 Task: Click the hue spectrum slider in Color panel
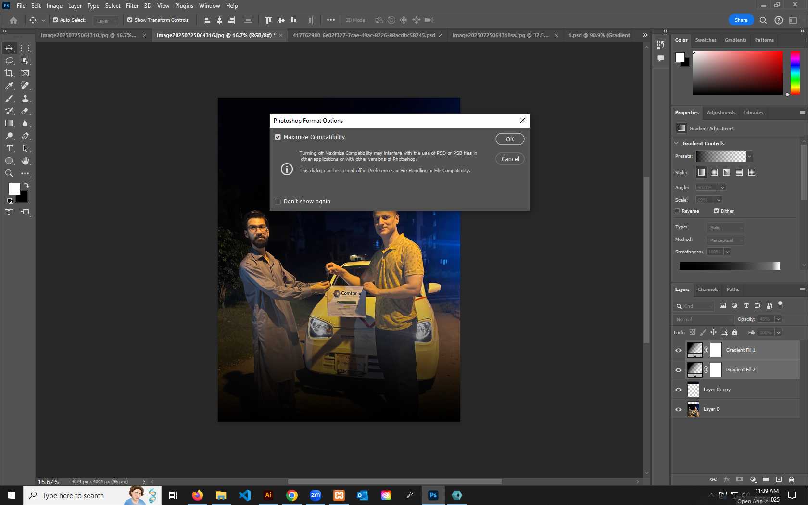tap(795, 73)
